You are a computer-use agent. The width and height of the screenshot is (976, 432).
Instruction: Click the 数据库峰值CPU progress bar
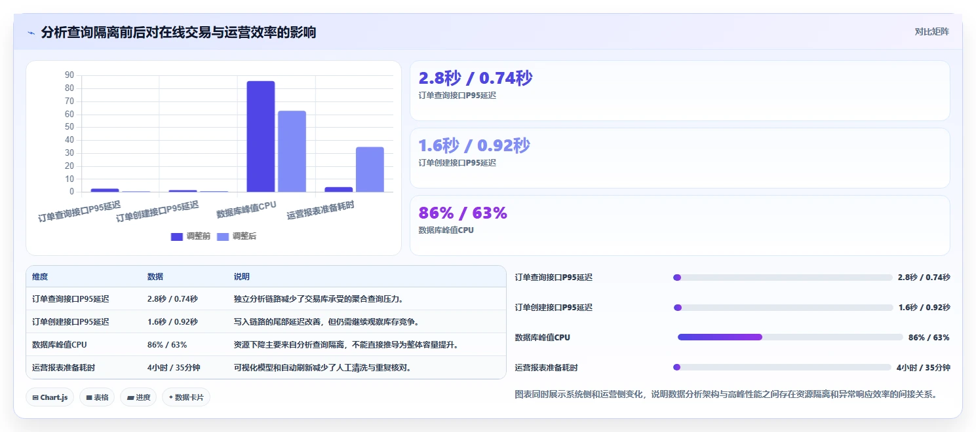click(791, 337)
